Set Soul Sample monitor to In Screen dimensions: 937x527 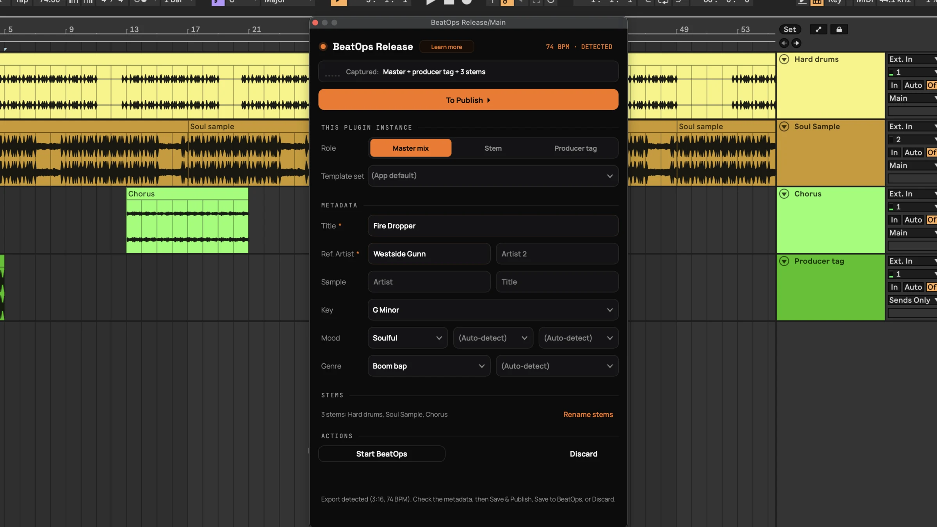[x=894, y=153]
